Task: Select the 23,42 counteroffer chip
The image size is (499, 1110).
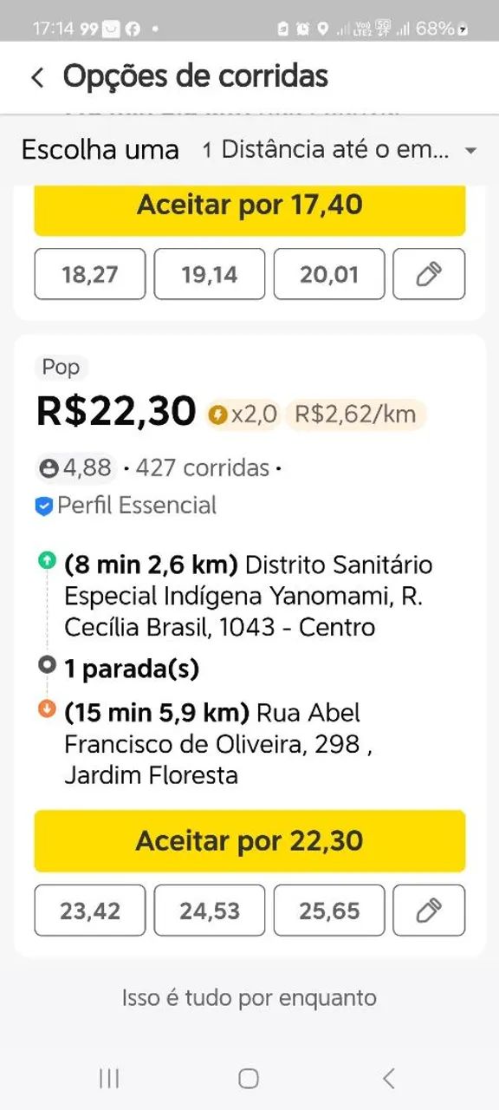Action: click(x=89, y=911)
